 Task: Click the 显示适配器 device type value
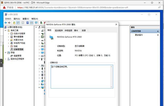79,46
